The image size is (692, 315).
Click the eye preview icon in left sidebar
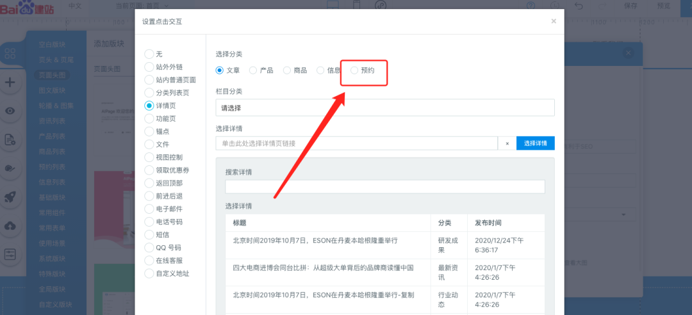coord(10,111)
